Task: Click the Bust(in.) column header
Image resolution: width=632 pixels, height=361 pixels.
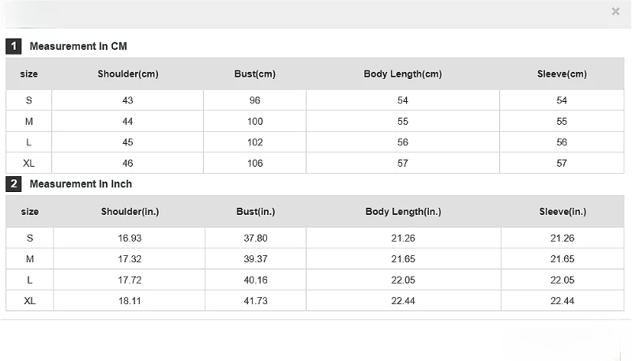Action: click(255, 212)
